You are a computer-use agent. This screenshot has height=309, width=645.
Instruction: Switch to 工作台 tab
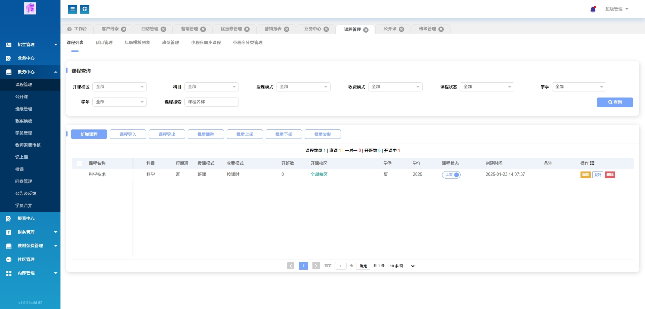pyautogui.click(x=77, y=29)
